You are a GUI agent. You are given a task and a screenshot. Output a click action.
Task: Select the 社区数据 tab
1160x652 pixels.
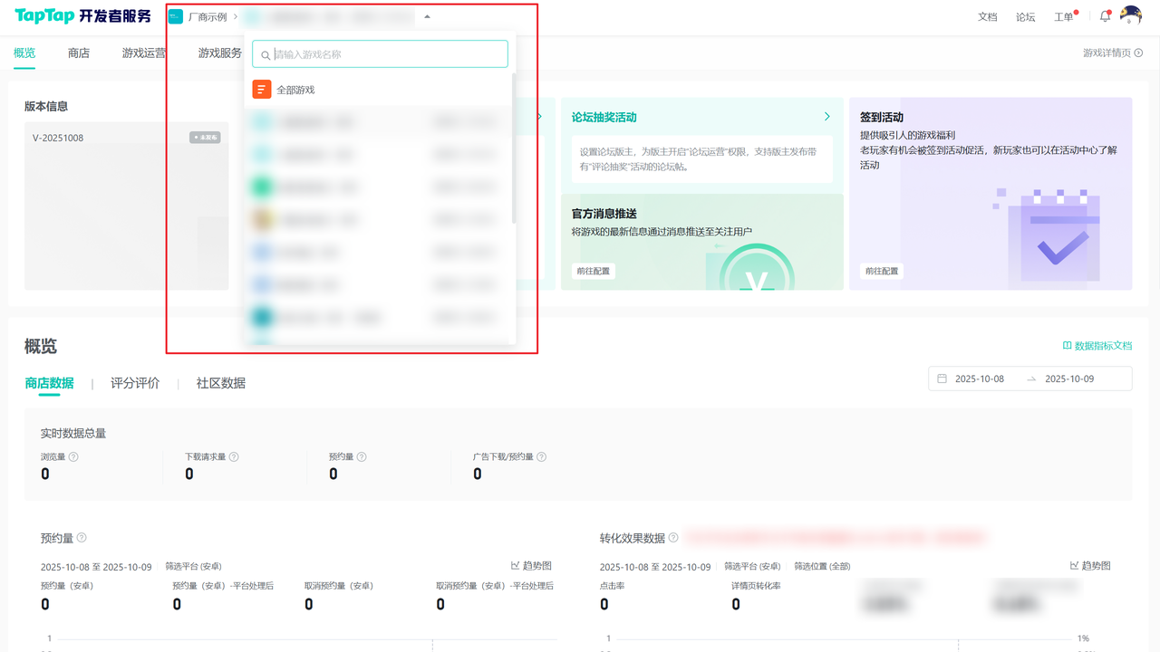click(x=220, y=383)
